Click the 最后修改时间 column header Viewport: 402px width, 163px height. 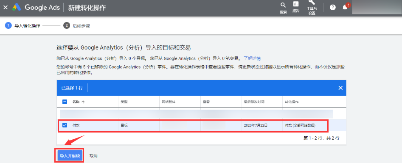(254, 102)
